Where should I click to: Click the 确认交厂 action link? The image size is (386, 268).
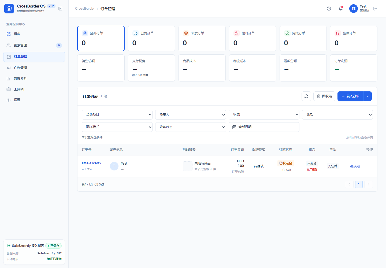click(x=356, y=166)
